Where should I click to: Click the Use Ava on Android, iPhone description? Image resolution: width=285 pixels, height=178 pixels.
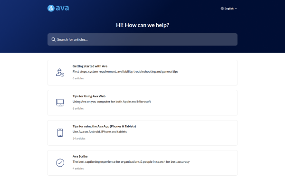(100, 131)
